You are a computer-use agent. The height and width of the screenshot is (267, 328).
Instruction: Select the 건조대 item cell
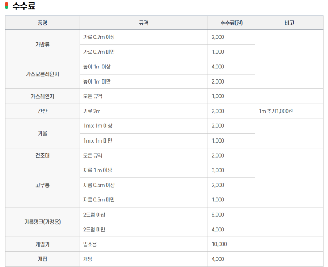43,156
